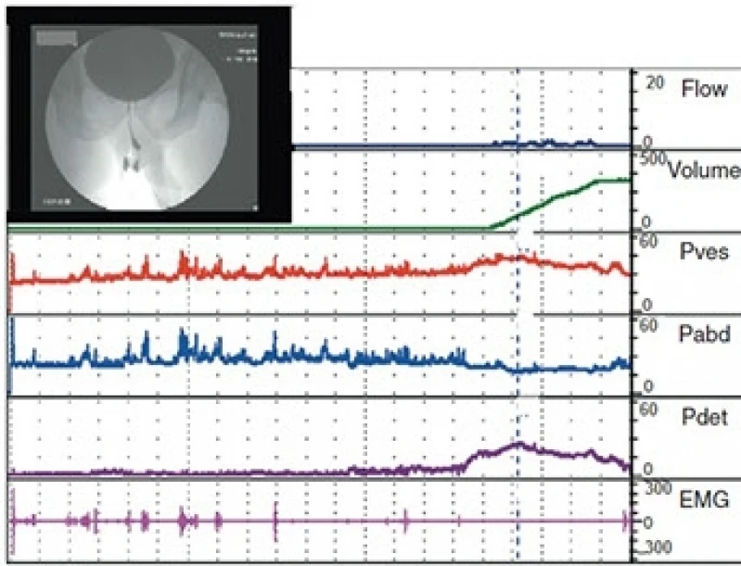
Task: Click the -300 lower limit on EMG axis
Action: click(655, 547)
